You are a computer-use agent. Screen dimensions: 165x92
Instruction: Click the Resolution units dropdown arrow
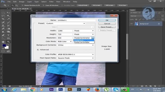click(x=93, y=38)
